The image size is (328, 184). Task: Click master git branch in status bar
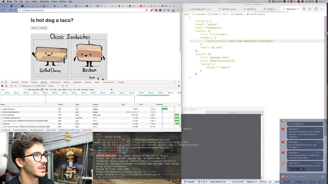[x=189, y=182]
